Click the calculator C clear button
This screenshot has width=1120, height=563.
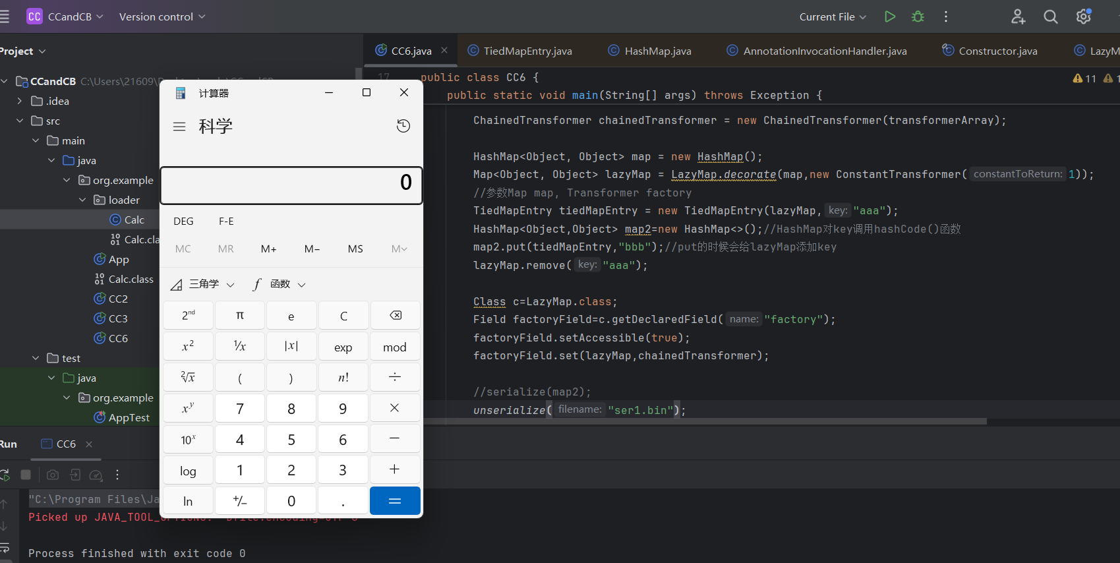pos(343,316)
